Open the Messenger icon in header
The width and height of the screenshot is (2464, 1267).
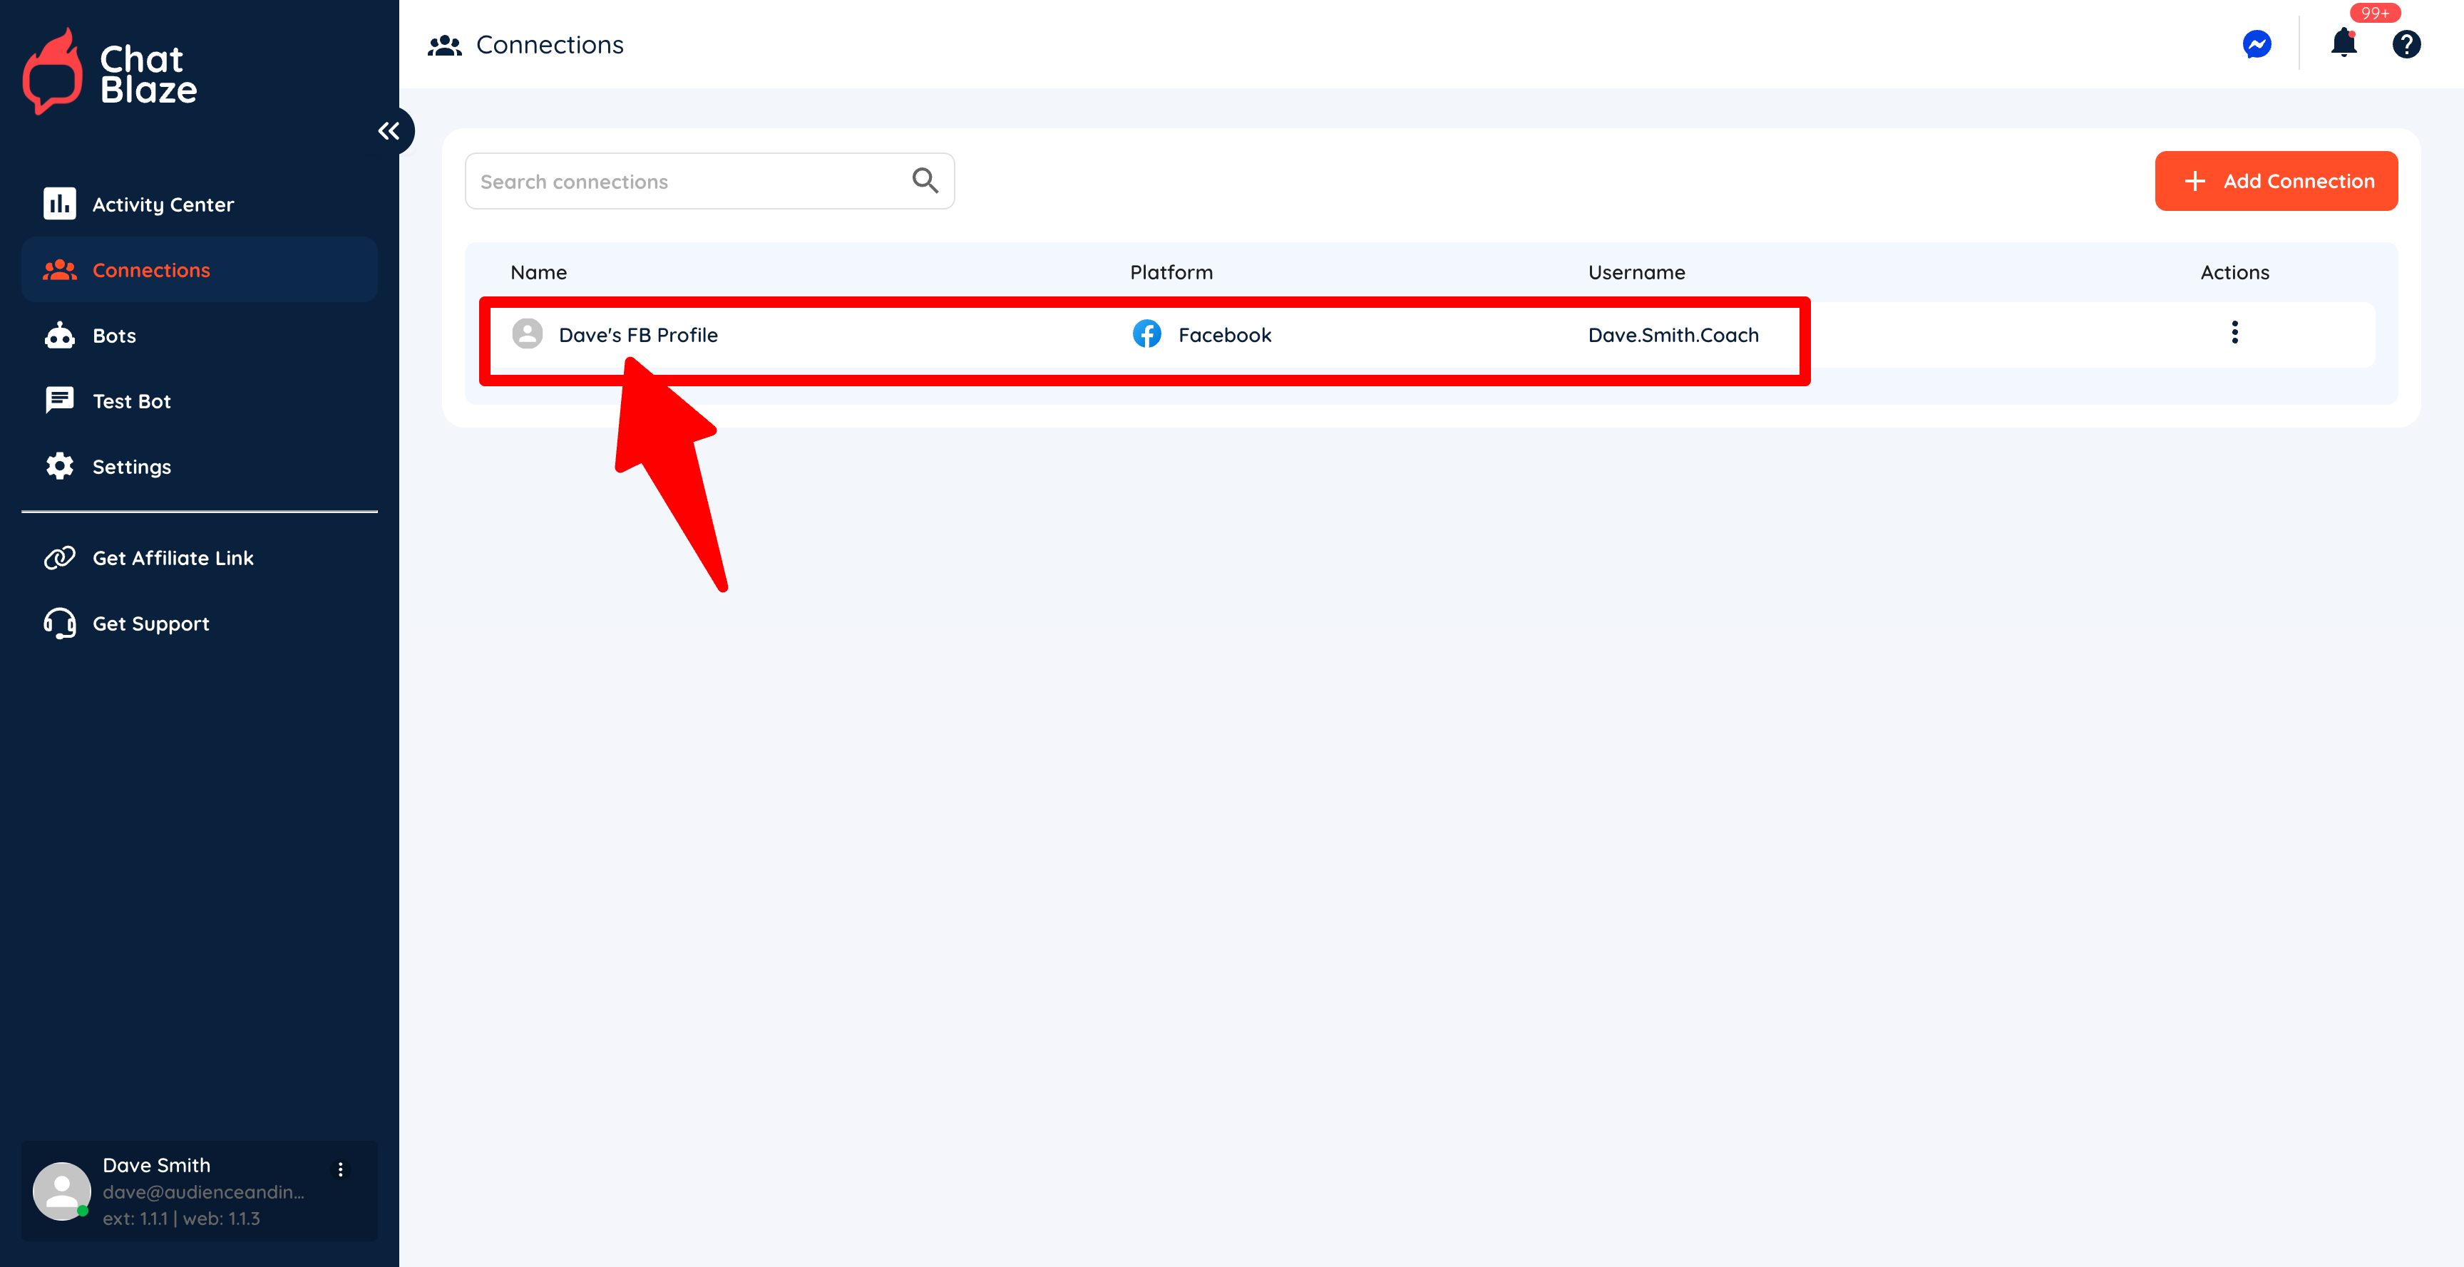(x=2257, y=44)
